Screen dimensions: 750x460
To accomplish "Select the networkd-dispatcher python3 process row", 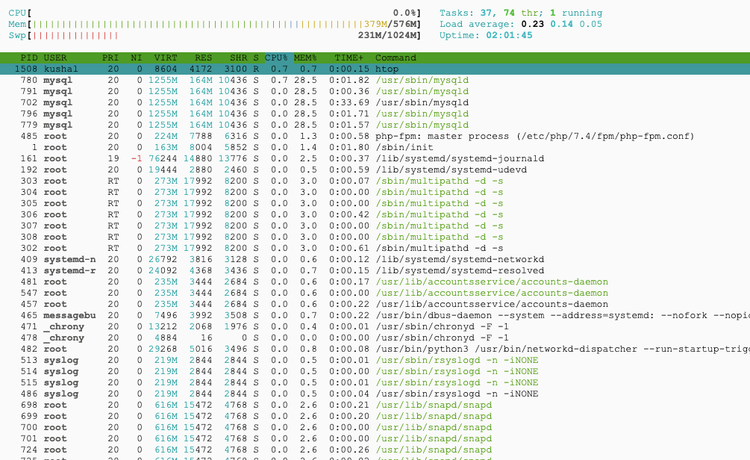I will click(x=375, y=349).
